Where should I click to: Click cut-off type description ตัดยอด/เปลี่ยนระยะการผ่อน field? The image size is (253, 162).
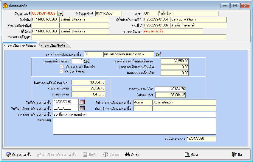pos(129,54)
